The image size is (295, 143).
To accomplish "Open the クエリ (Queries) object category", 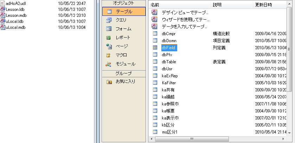I will [121, 20].
